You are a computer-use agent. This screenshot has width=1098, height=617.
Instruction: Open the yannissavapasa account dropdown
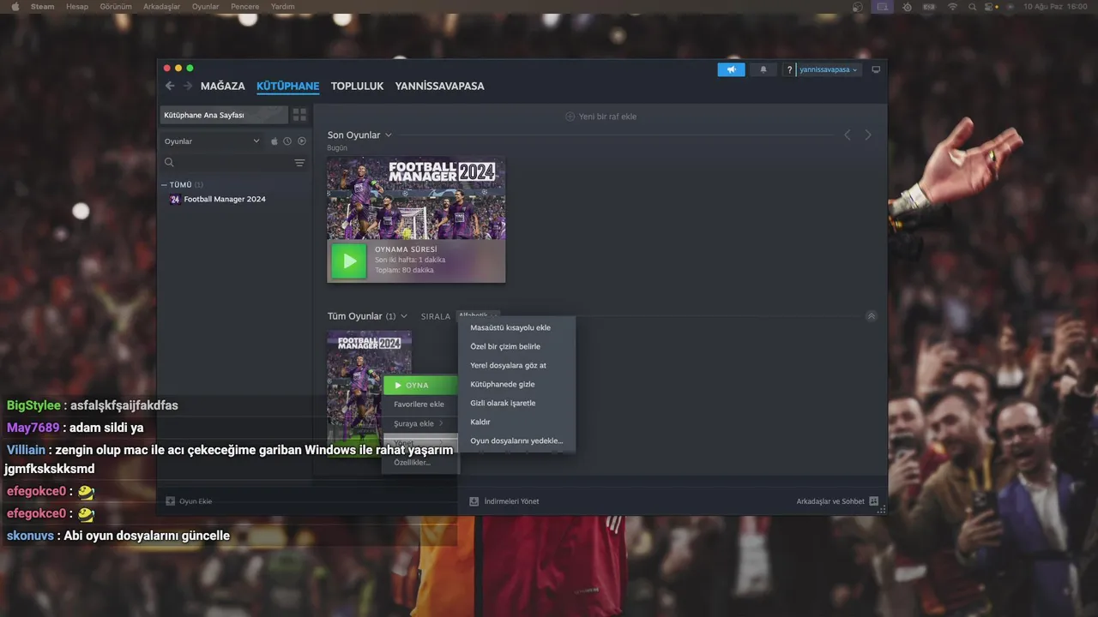[x=829, y=69]
